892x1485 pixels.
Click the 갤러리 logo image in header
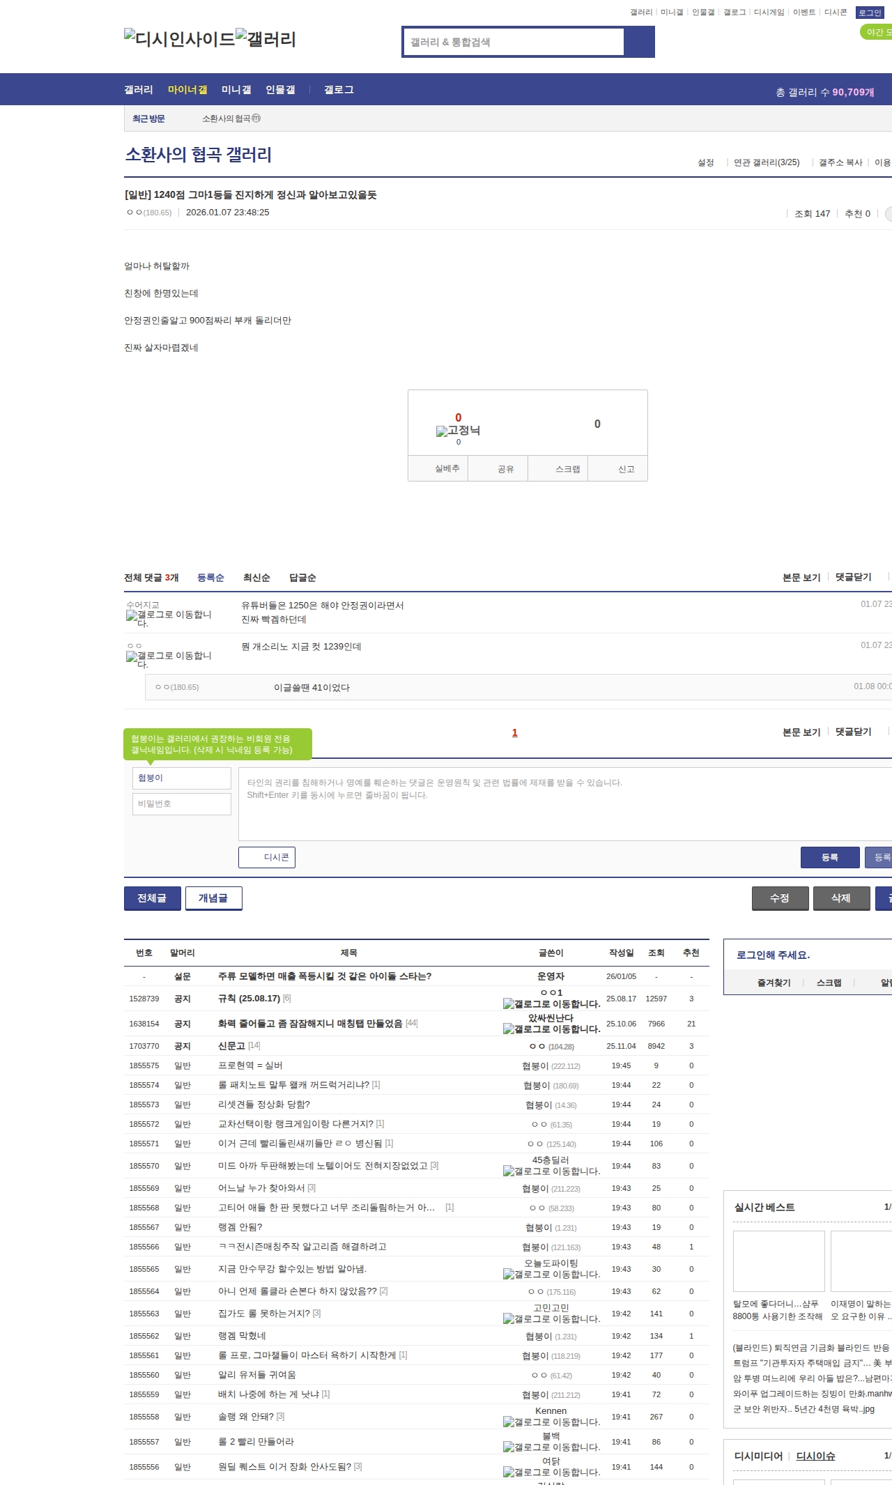pyautogui.click(x=266, y=38)
